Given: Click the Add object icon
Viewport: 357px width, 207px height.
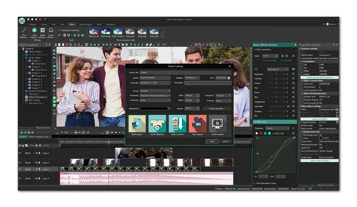Looking at the screenshot, I should pos(34,30).
